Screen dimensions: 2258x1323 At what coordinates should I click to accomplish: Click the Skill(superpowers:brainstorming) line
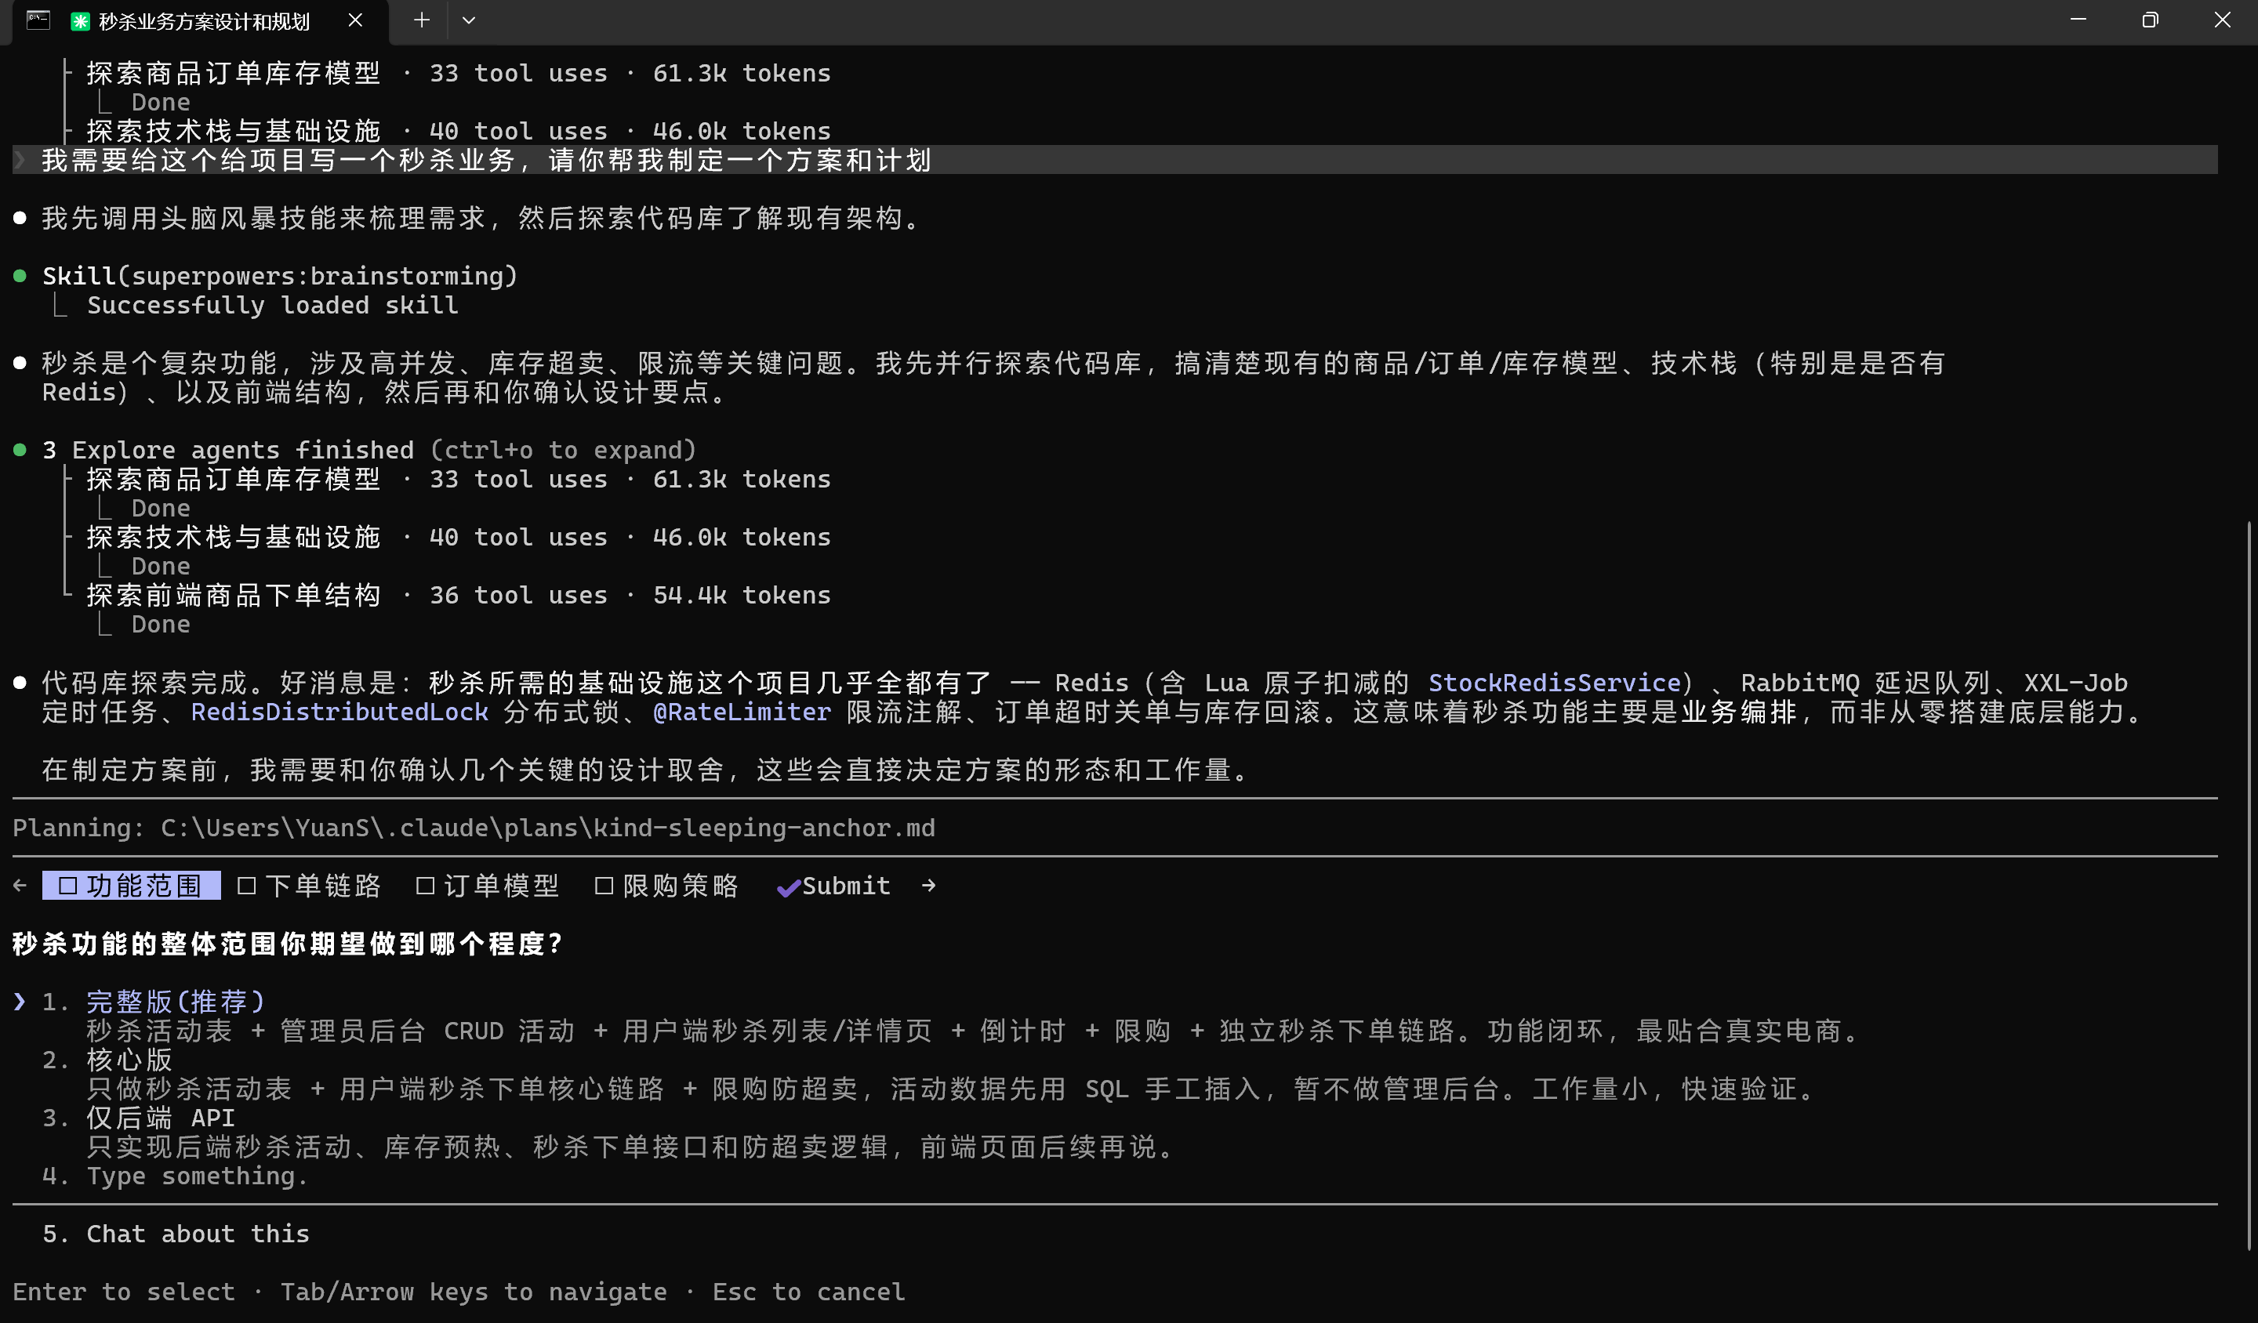pyautogui.click(x=281, y=276)
